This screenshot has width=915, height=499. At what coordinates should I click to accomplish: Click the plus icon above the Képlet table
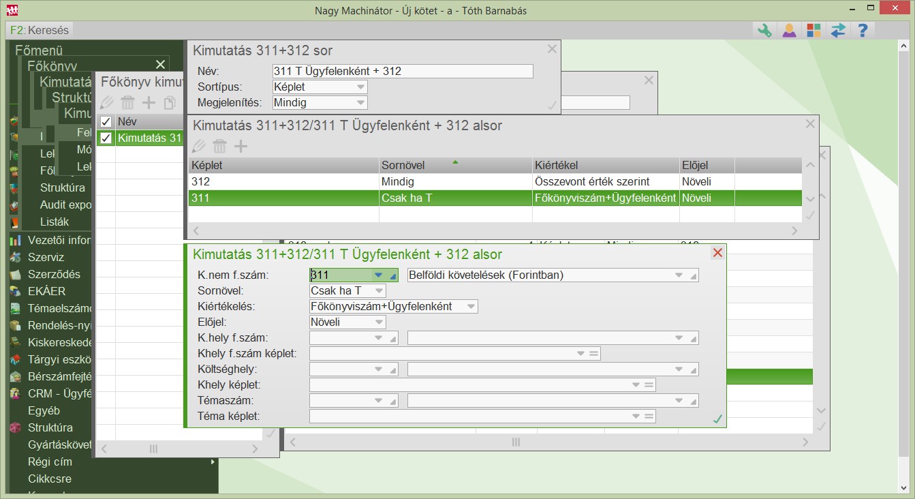click(241, 146)
